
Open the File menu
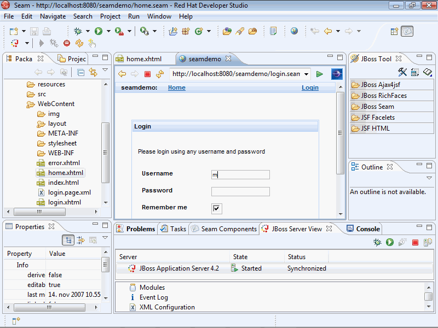[x=9, y=16]
